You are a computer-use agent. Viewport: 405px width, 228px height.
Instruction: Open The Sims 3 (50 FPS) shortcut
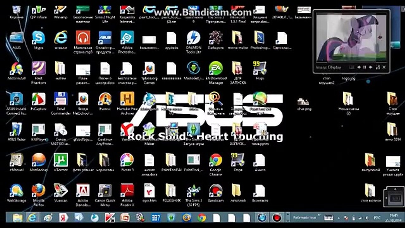[x=193, y=194]
